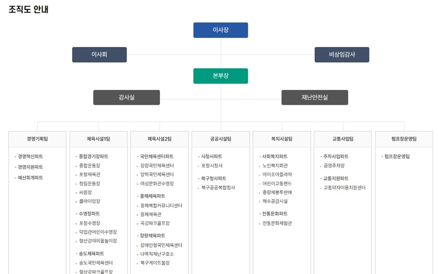
Task: Click the 아이조아플라자 entry
Action: tap(277, 174)
